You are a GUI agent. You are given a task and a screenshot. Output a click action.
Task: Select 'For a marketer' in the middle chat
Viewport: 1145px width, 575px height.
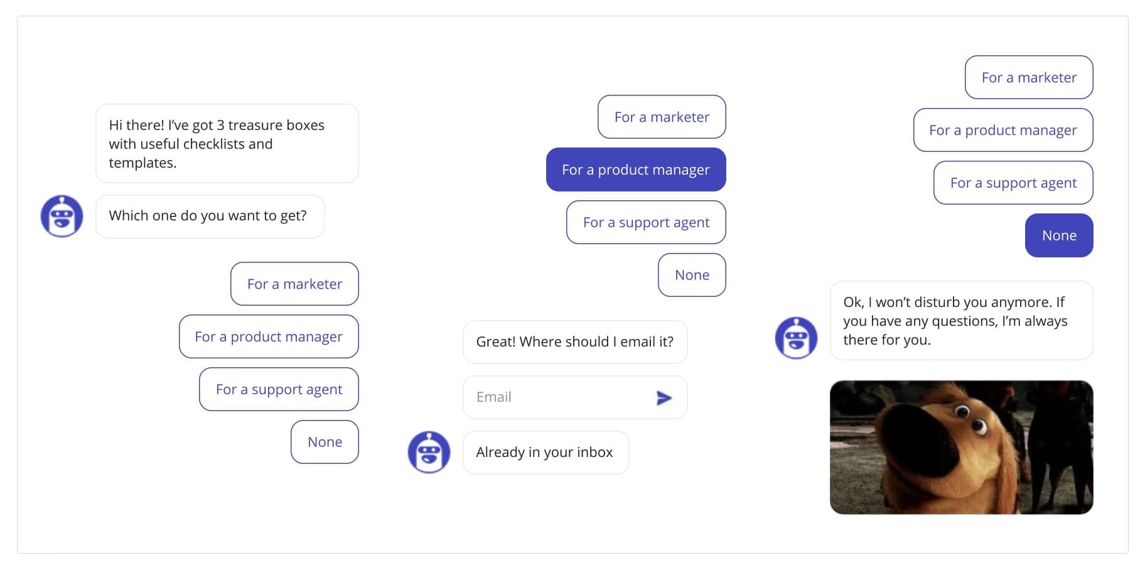(662, 117)
